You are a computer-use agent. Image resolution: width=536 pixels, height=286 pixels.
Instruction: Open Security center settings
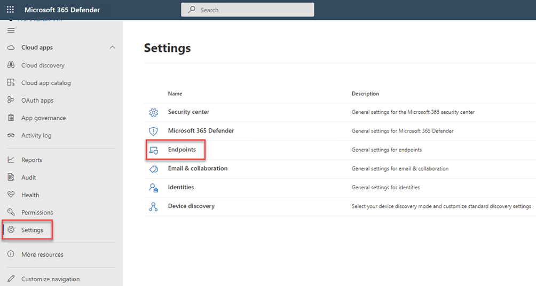[188, 112]
